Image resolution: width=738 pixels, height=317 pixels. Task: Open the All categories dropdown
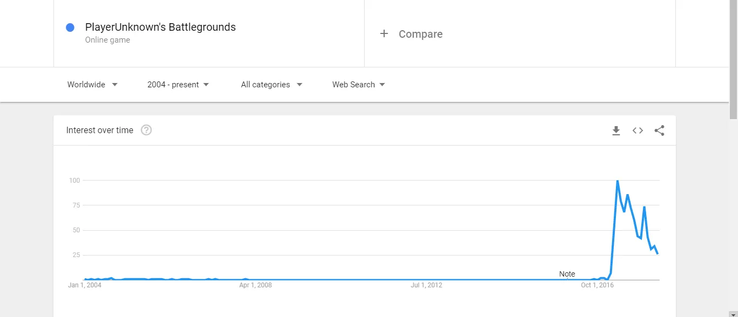[272, 85]
